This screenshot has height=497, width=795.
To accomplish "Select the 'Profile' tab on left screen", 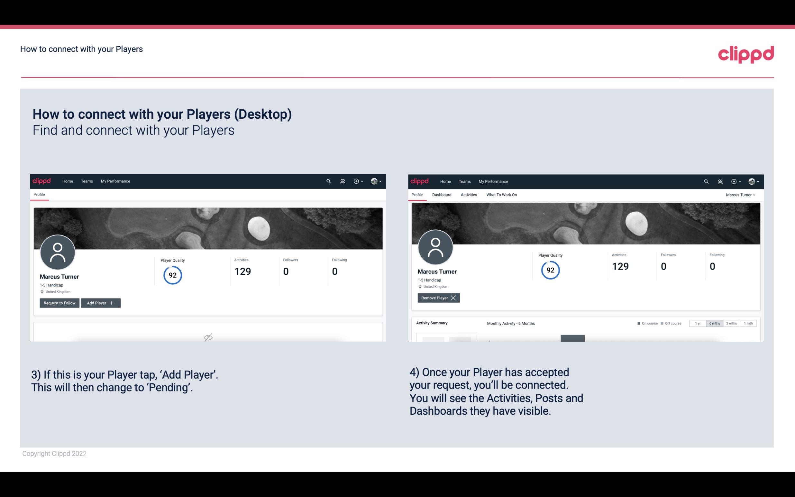I will [x=39, y=195].
